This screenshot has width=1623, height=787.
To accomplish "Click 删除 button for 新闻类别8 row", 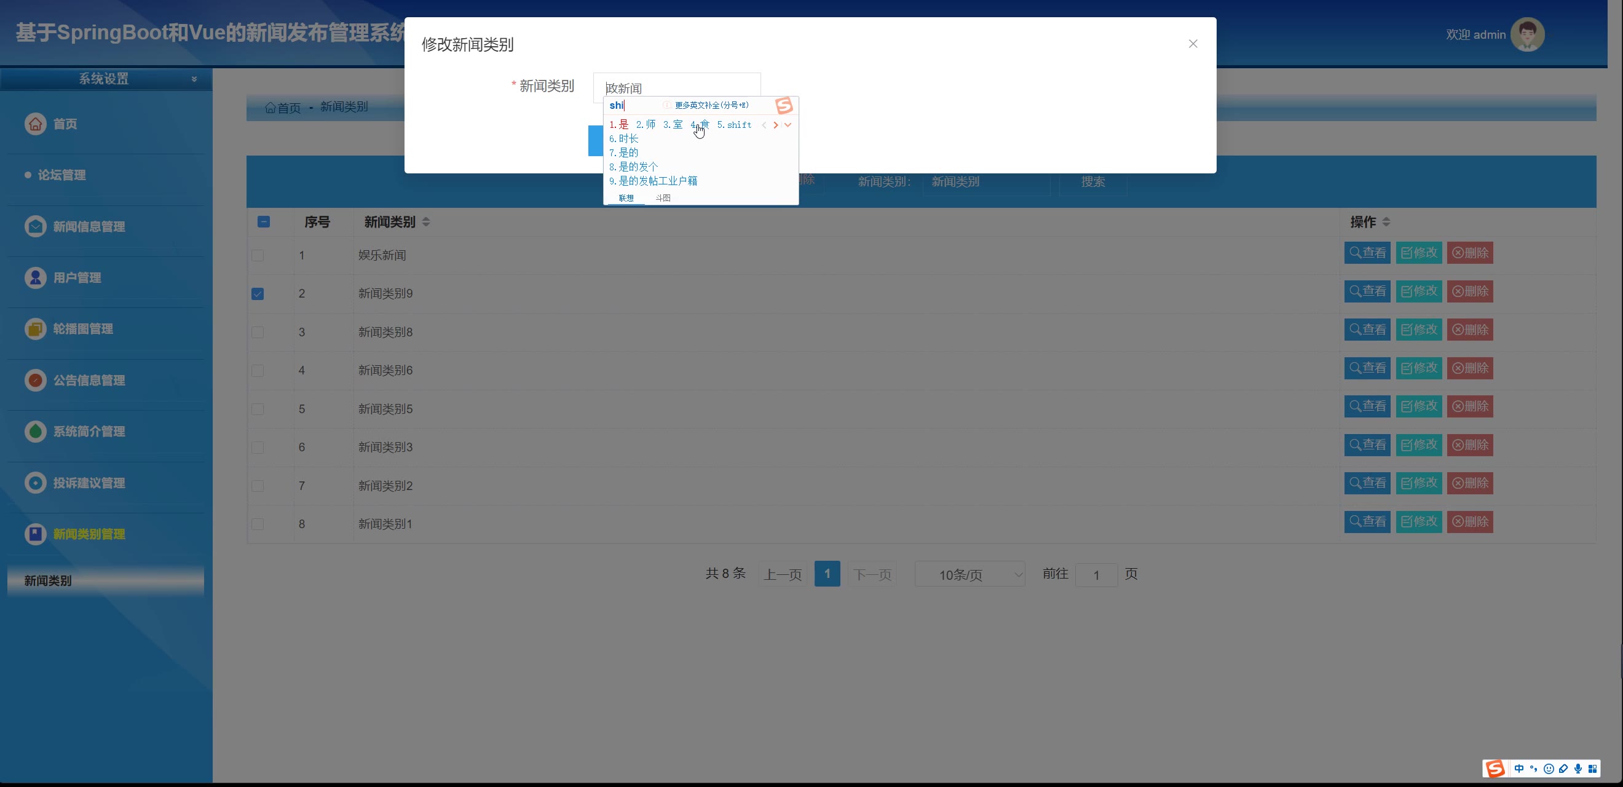I will 1469,330.
